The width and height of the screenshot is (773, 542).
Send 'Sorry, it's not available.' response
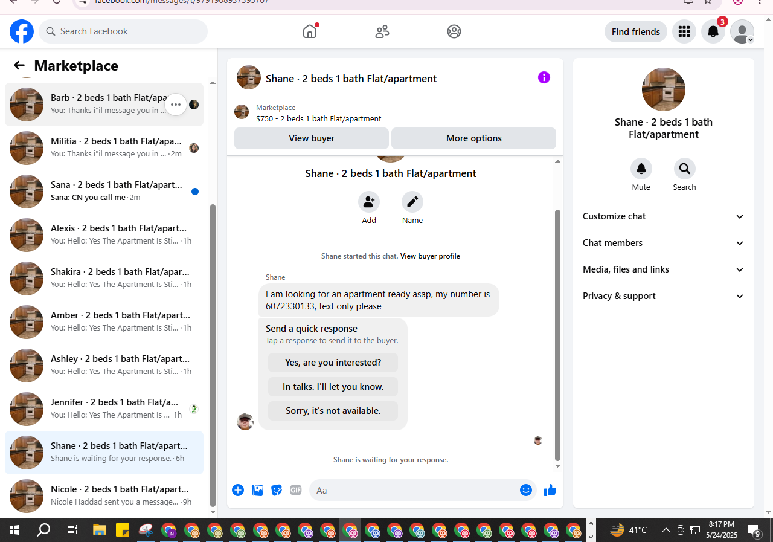333,411
